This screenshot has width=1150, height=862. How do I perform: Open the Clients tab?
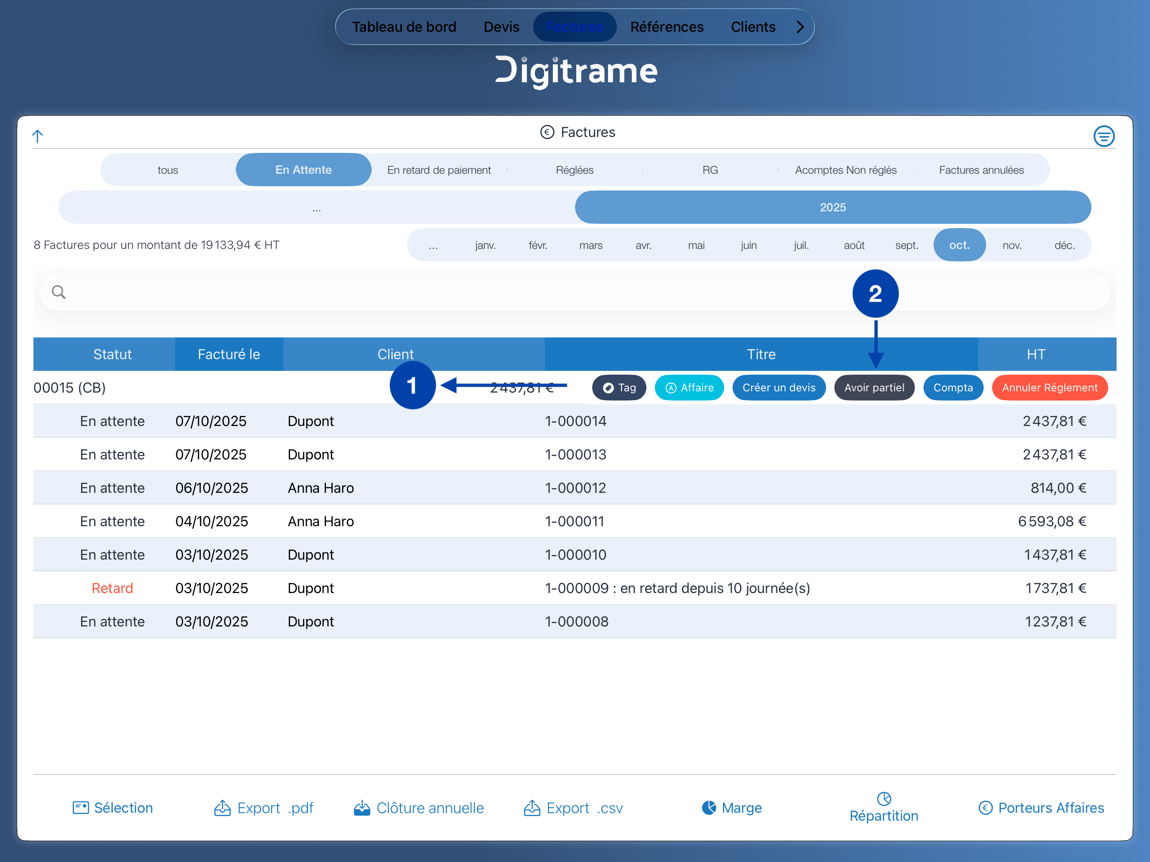[753, 27]
